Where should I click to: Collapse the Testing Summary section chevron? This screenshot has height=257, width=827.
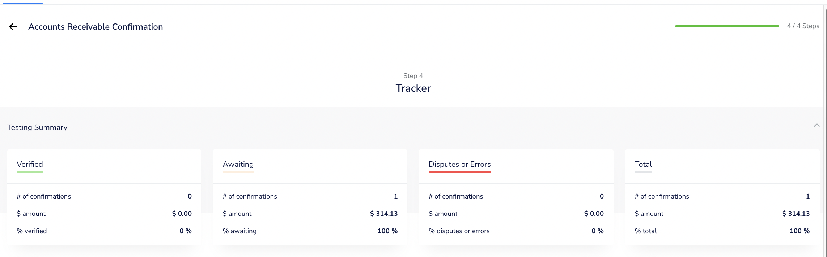pos(817,125)
